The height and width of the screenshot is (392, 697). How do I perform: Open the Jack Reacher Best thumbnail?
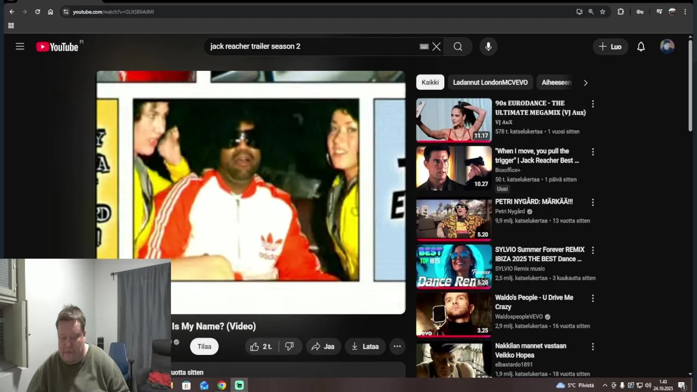point(454,168)
